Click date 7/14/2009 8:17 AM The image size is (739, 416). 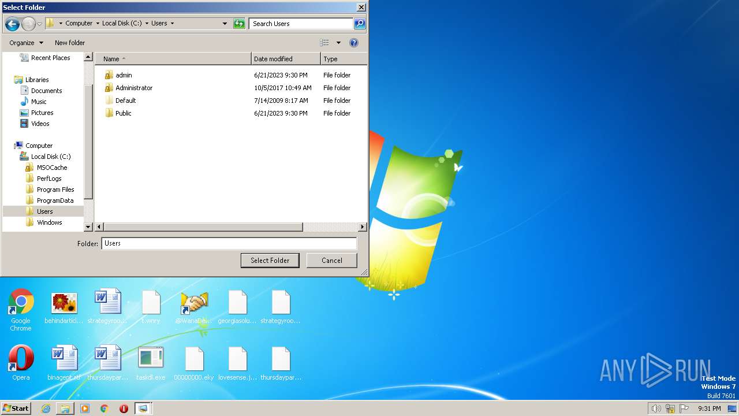(281, 101)
